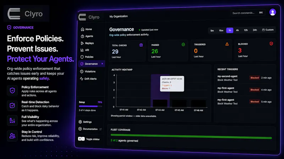The height and width of the screenshot is (159, 284).
Task: Click My Organization header
Action: [119, 16]
